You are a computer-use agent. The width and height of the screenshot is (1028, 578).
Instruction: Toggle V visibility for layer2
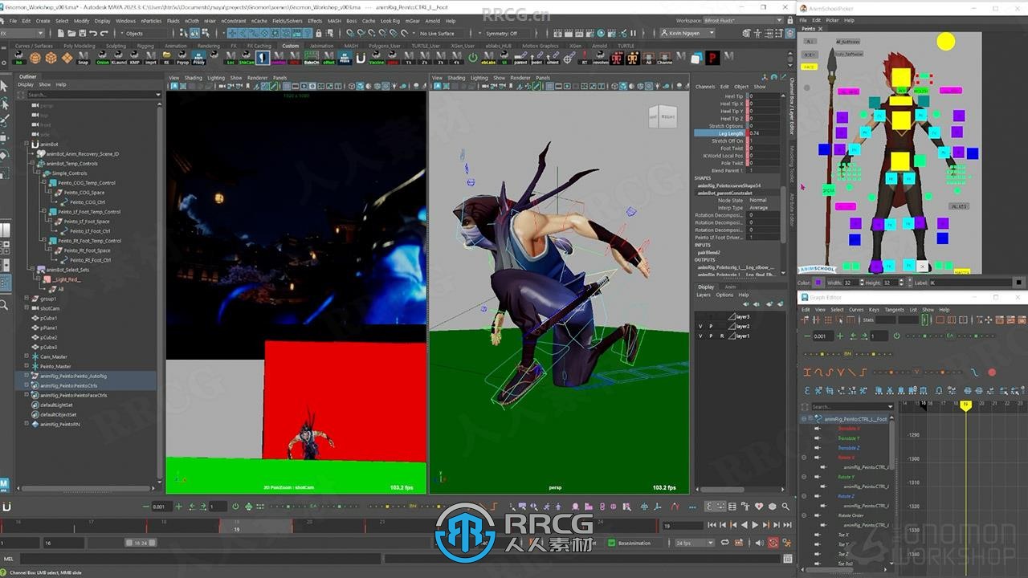tap(700, 326)
